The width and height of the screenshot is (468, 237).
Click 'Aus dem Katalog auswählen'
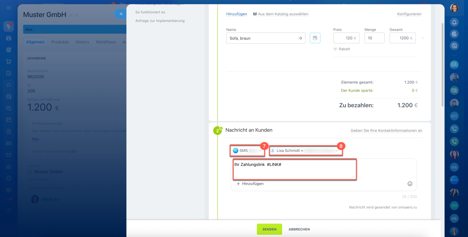click(x=281, y=14)
